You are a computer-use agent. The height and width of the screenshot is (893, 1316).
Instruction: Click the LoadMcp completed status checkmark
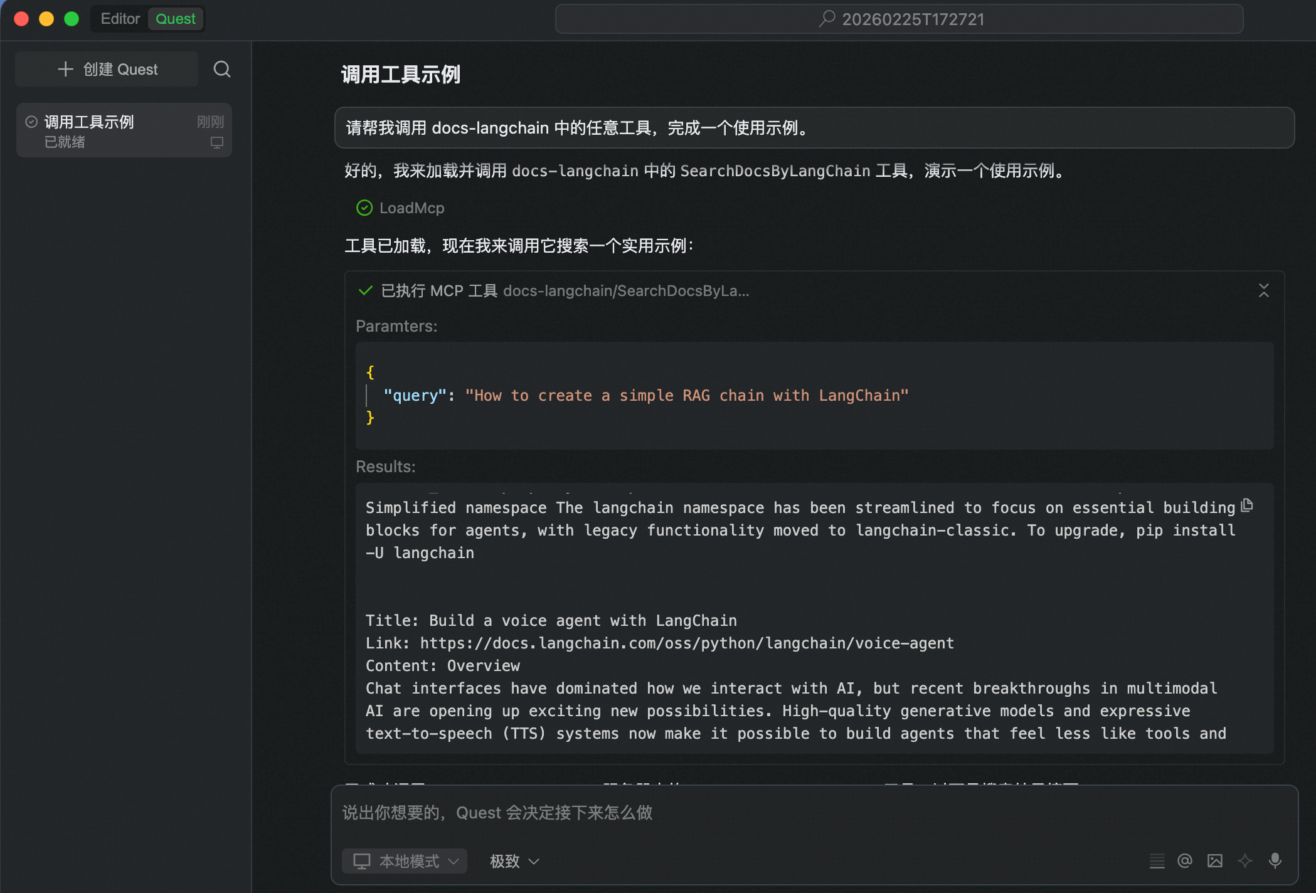[x=364, y=208]
